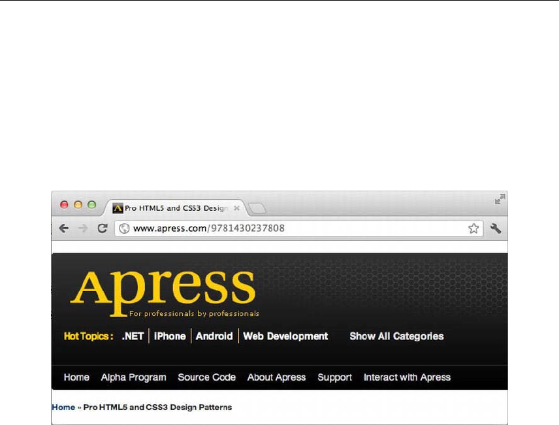This screenshot has height=425, width=559.
Task: Open a new browser tab
Action: point(257,208)
